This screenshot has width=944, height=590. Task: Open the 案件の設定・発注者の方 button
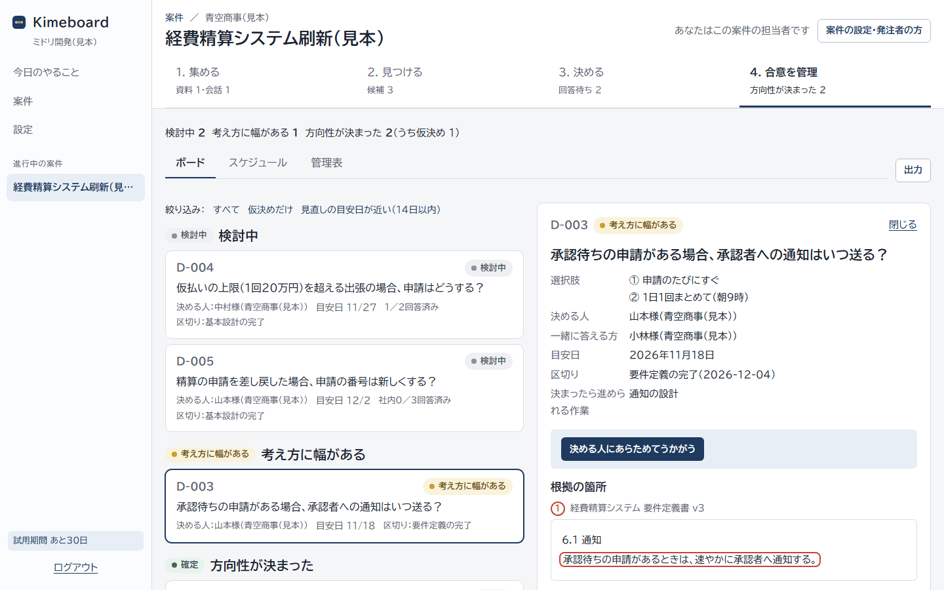click(874, 31)
